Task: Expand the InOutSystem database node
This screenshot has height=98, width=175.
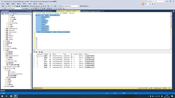Action: tap(5, 30)
